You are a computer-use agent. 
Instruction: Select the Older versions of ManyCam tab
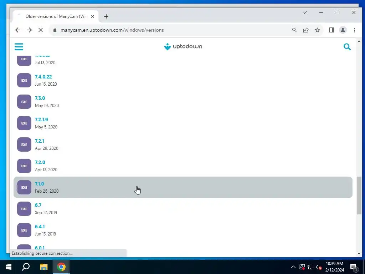(x=55, y=16)
